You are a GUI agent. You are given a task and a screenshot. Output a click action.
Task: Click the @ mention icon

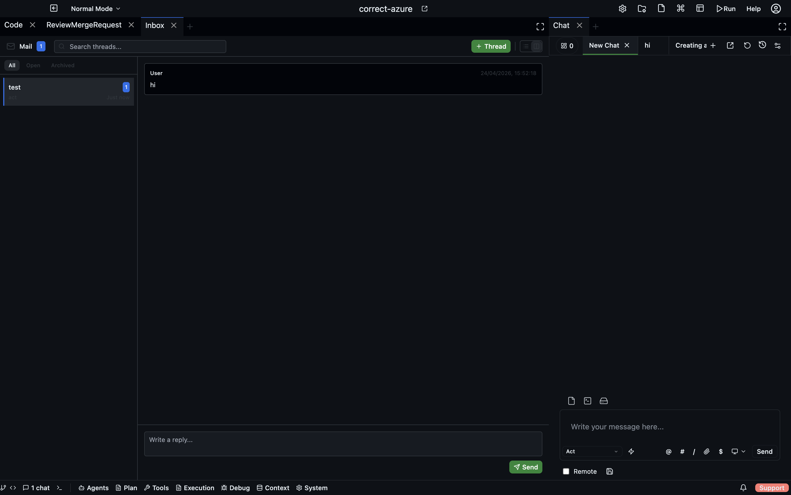(669, 451)
